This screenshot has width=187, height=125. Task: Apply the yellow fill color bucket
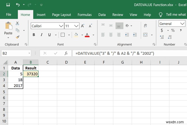(x=76, y=35)
